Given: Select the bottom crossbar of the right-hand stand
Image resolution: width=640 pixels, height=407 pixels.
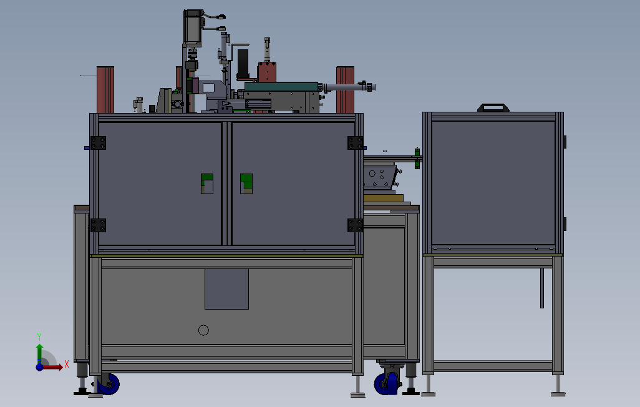Looking at the screenshot, I should 493,366.
